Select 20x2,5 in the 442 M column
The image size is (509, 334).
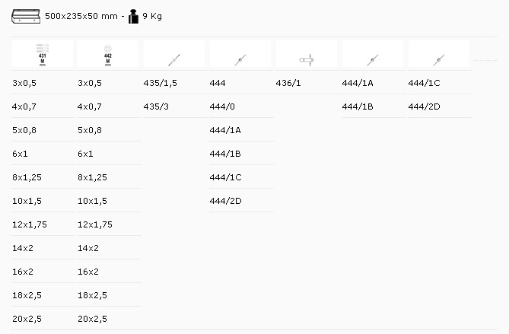tap(92, 318)
